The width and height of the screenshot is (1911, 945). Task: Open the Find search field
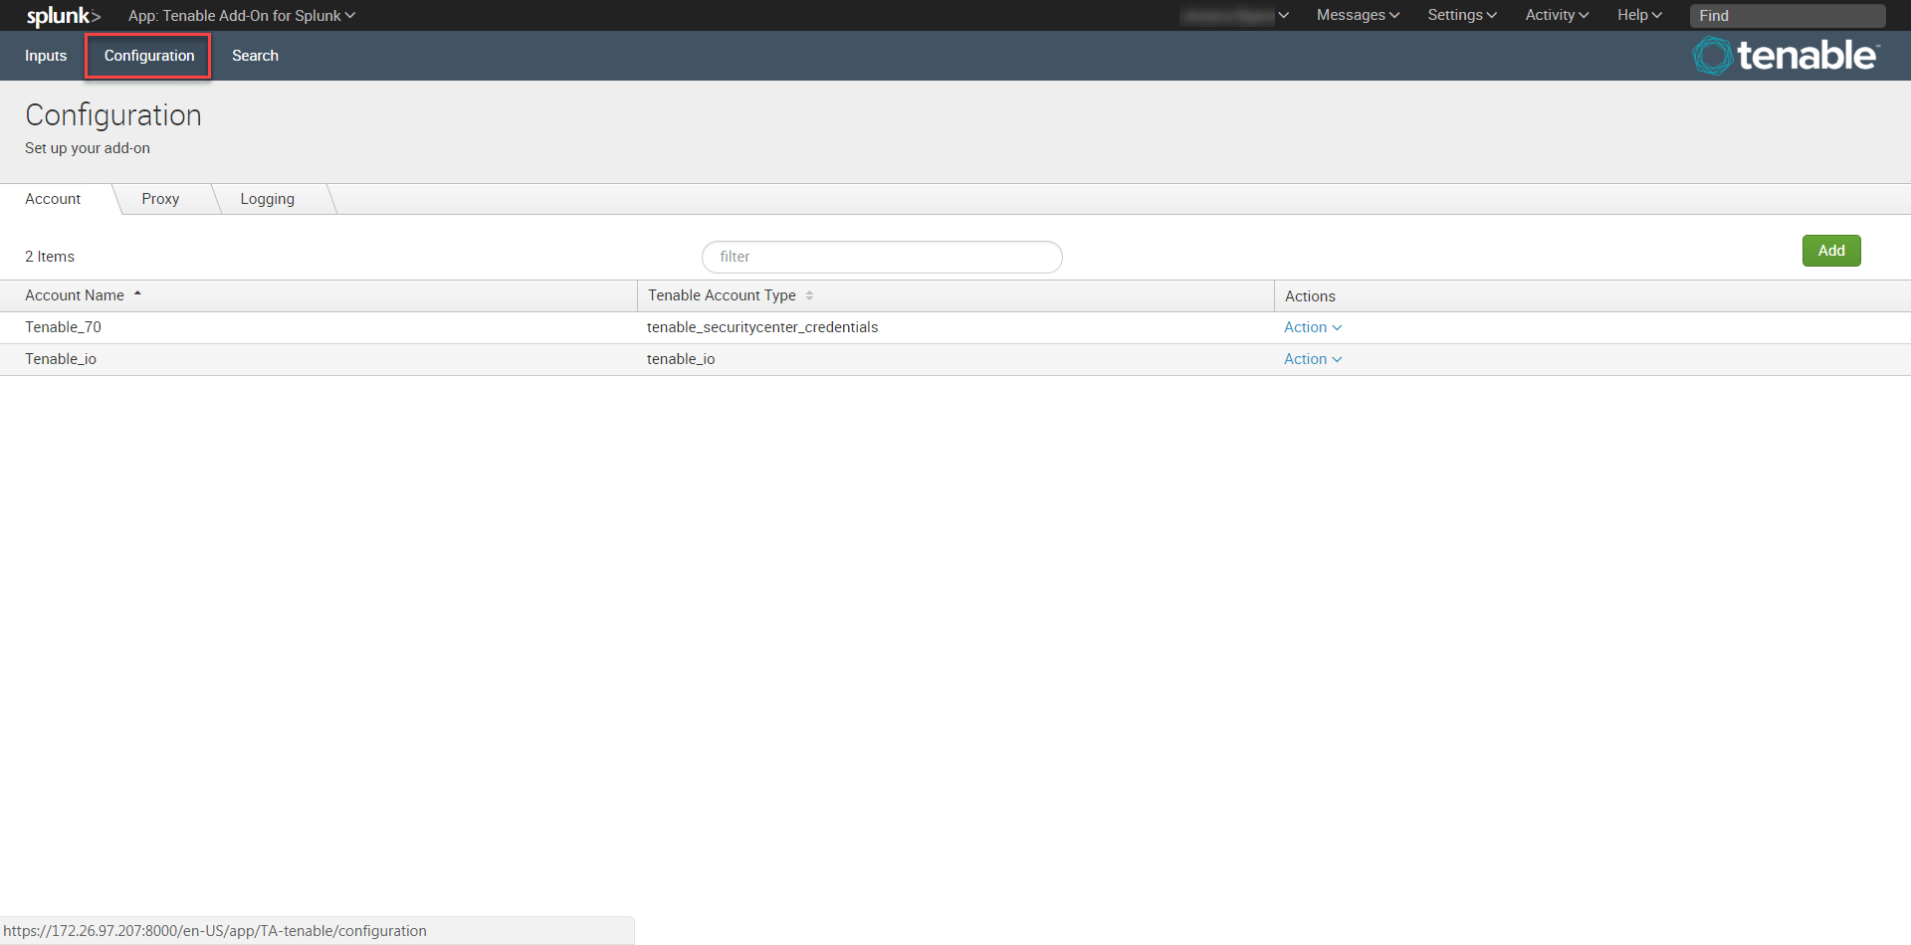1787,15
